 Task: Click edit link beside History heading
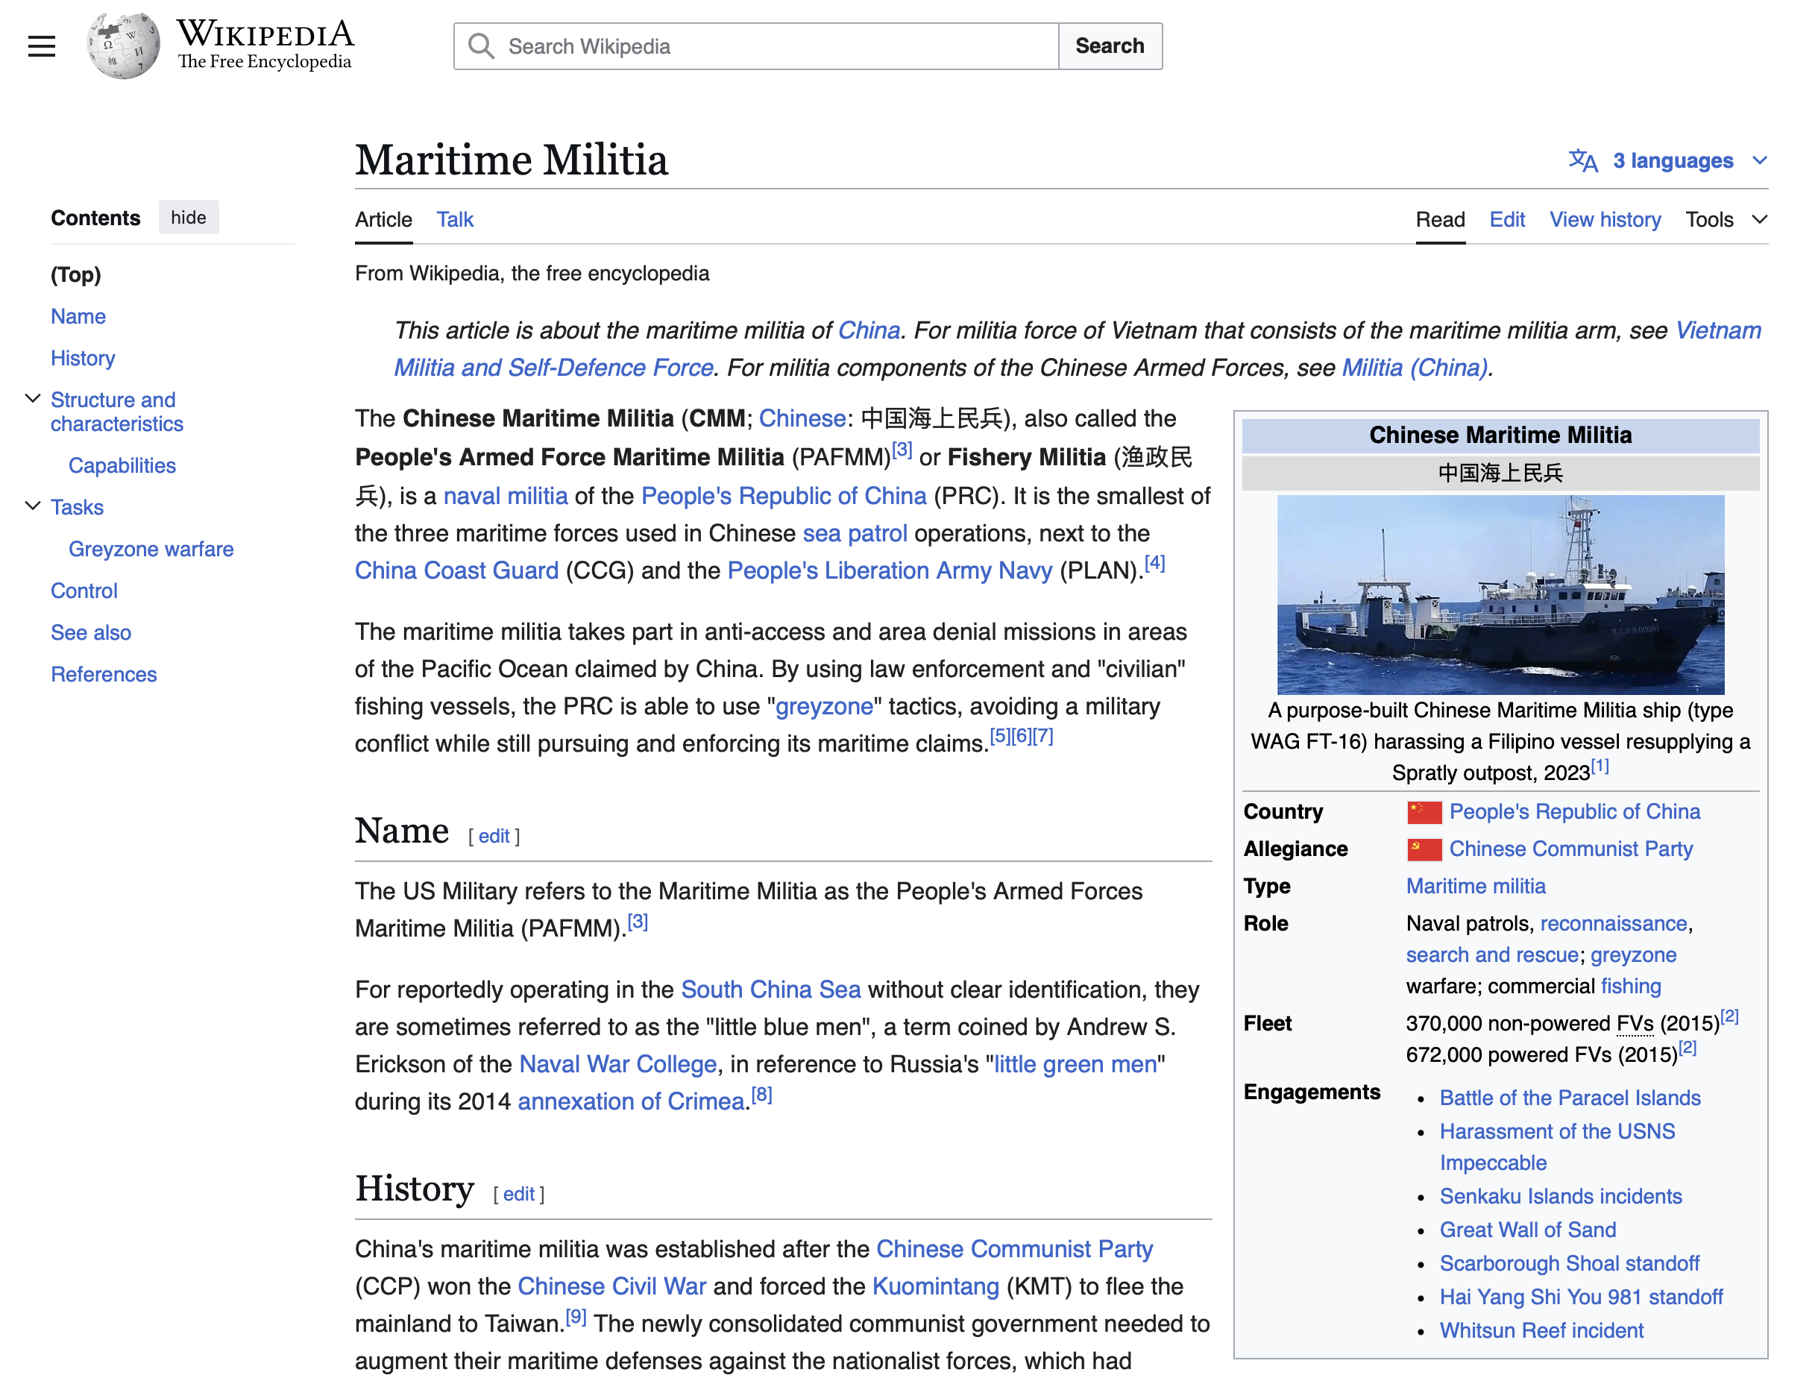coord(518,1194)
